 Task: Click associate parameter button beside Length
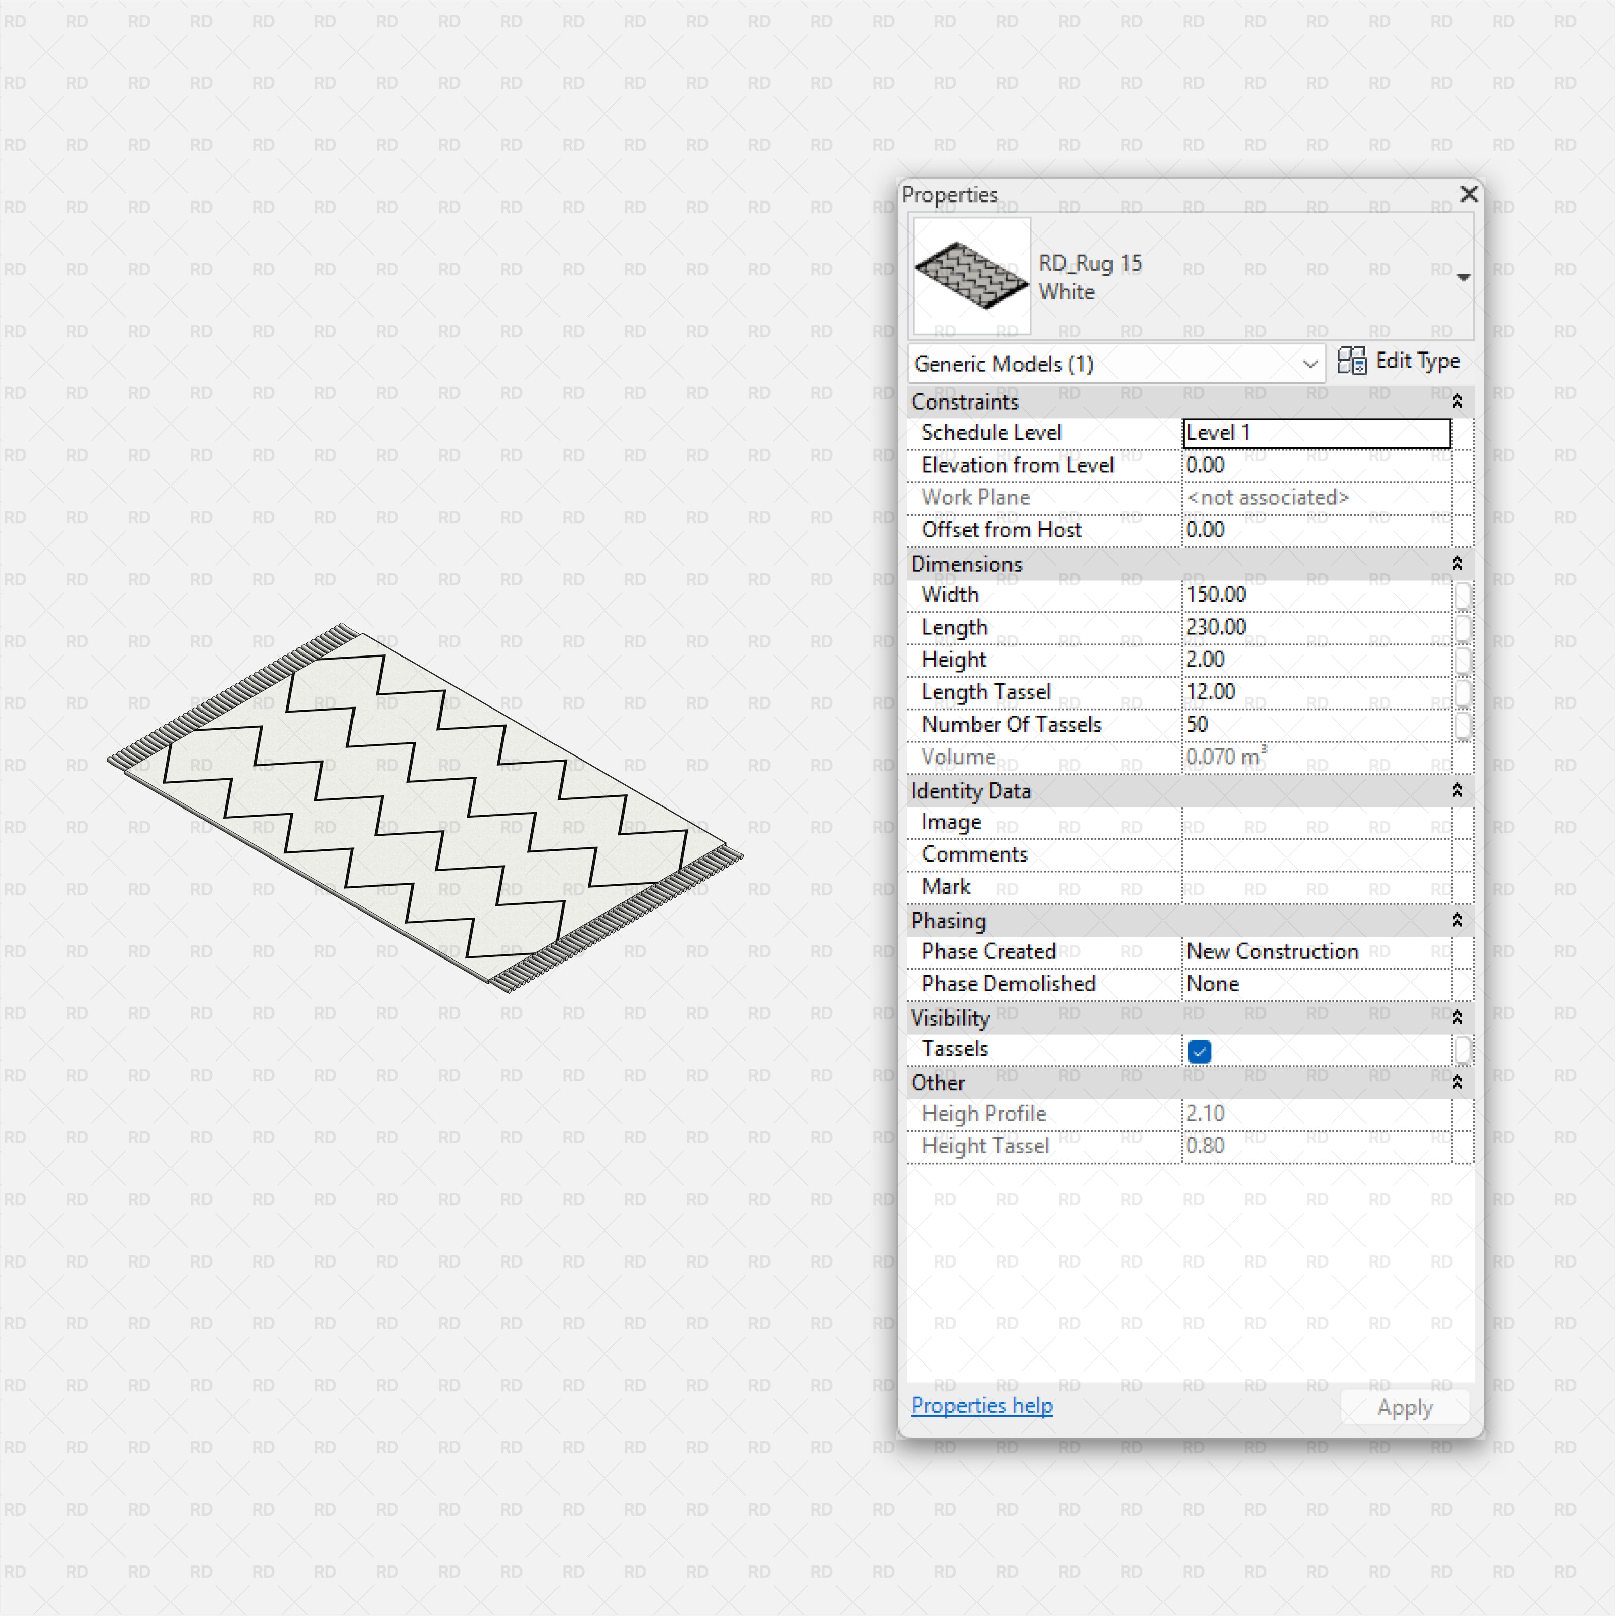point(1462,627)
